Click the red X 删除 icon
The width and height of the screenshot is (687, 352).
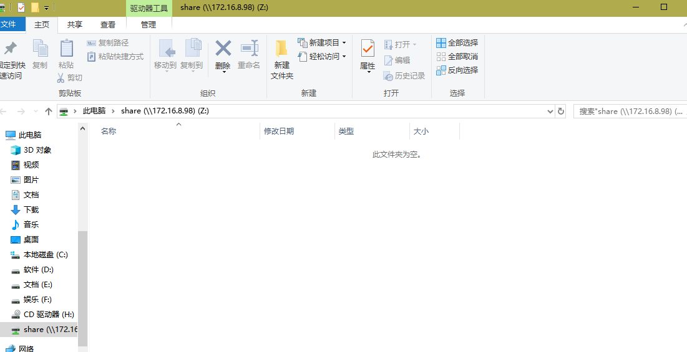pos(223,48)
